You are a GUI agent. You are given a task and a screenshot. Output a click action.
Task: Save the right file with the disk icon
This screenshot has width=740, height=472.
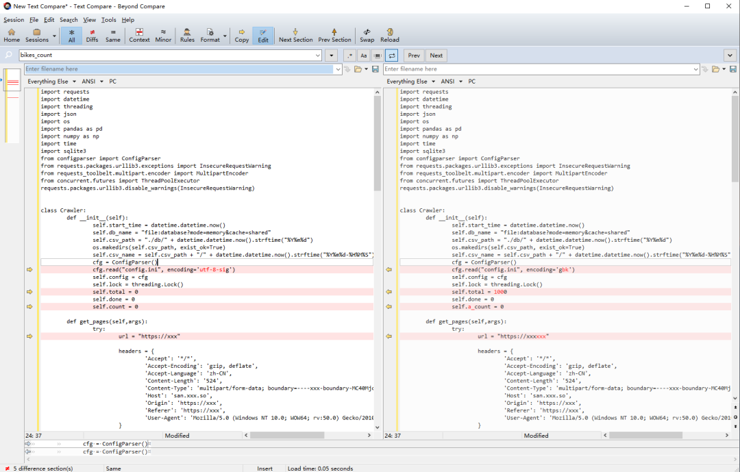pos(733,69)
